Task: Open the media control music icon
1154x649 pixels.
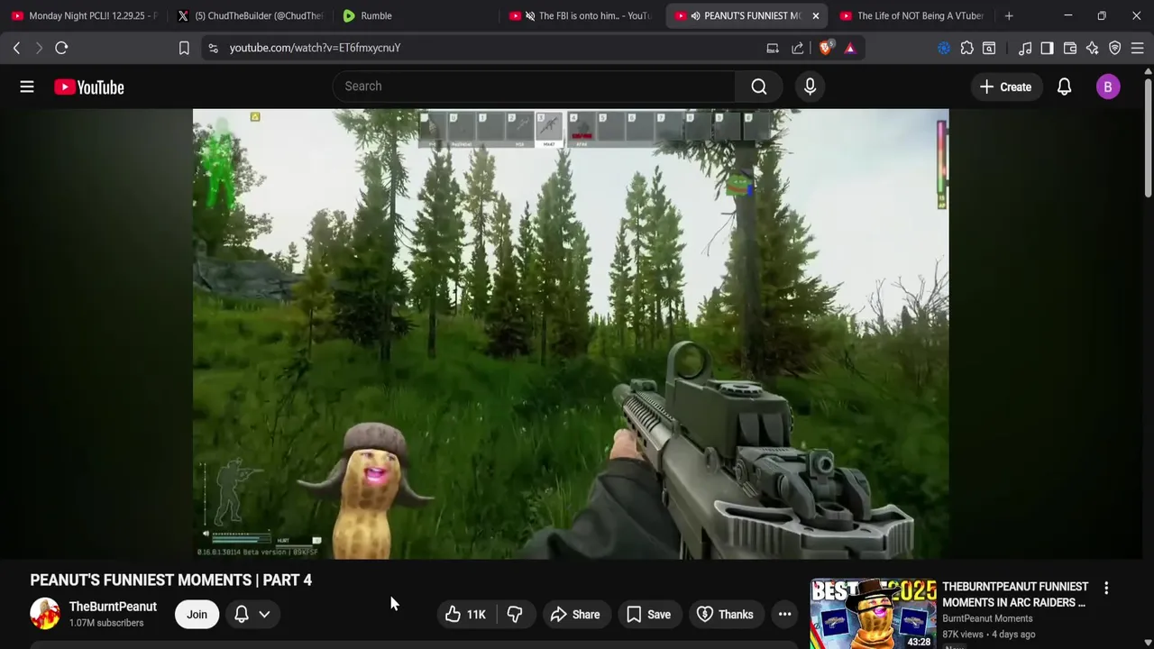Action: [x=1025, y=48]
